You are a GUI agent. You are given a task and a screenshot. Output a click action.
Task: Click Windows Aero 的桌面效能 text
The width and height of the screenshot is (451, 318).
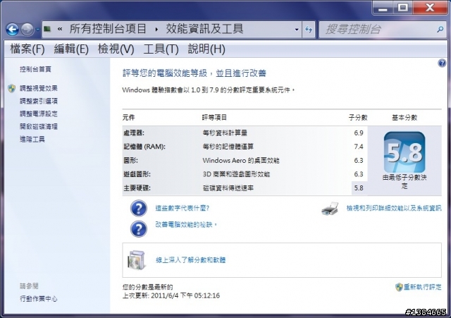241,160
